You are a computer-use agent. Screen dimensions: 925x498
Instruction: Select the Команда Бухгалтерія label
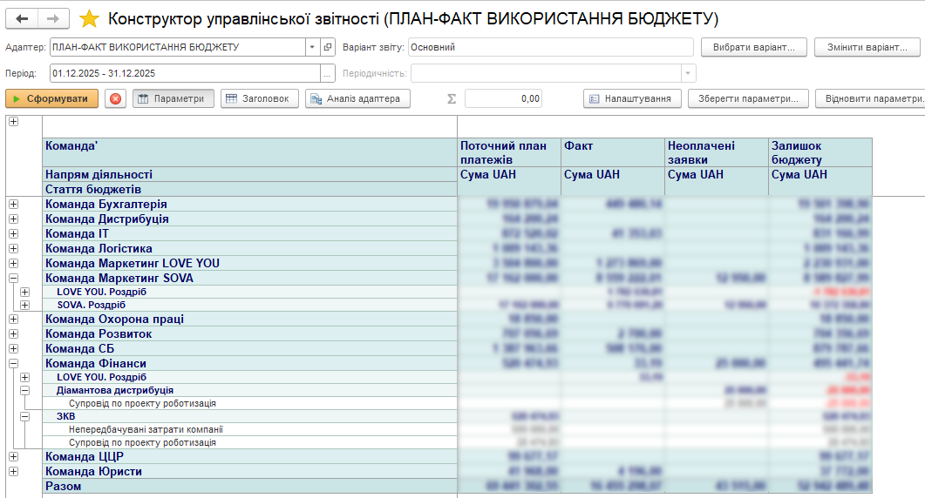(x=106, y=204)
